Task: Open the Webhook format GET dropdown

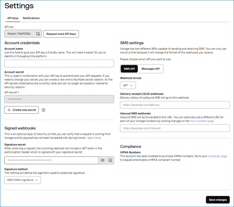Action: point(128,85)
